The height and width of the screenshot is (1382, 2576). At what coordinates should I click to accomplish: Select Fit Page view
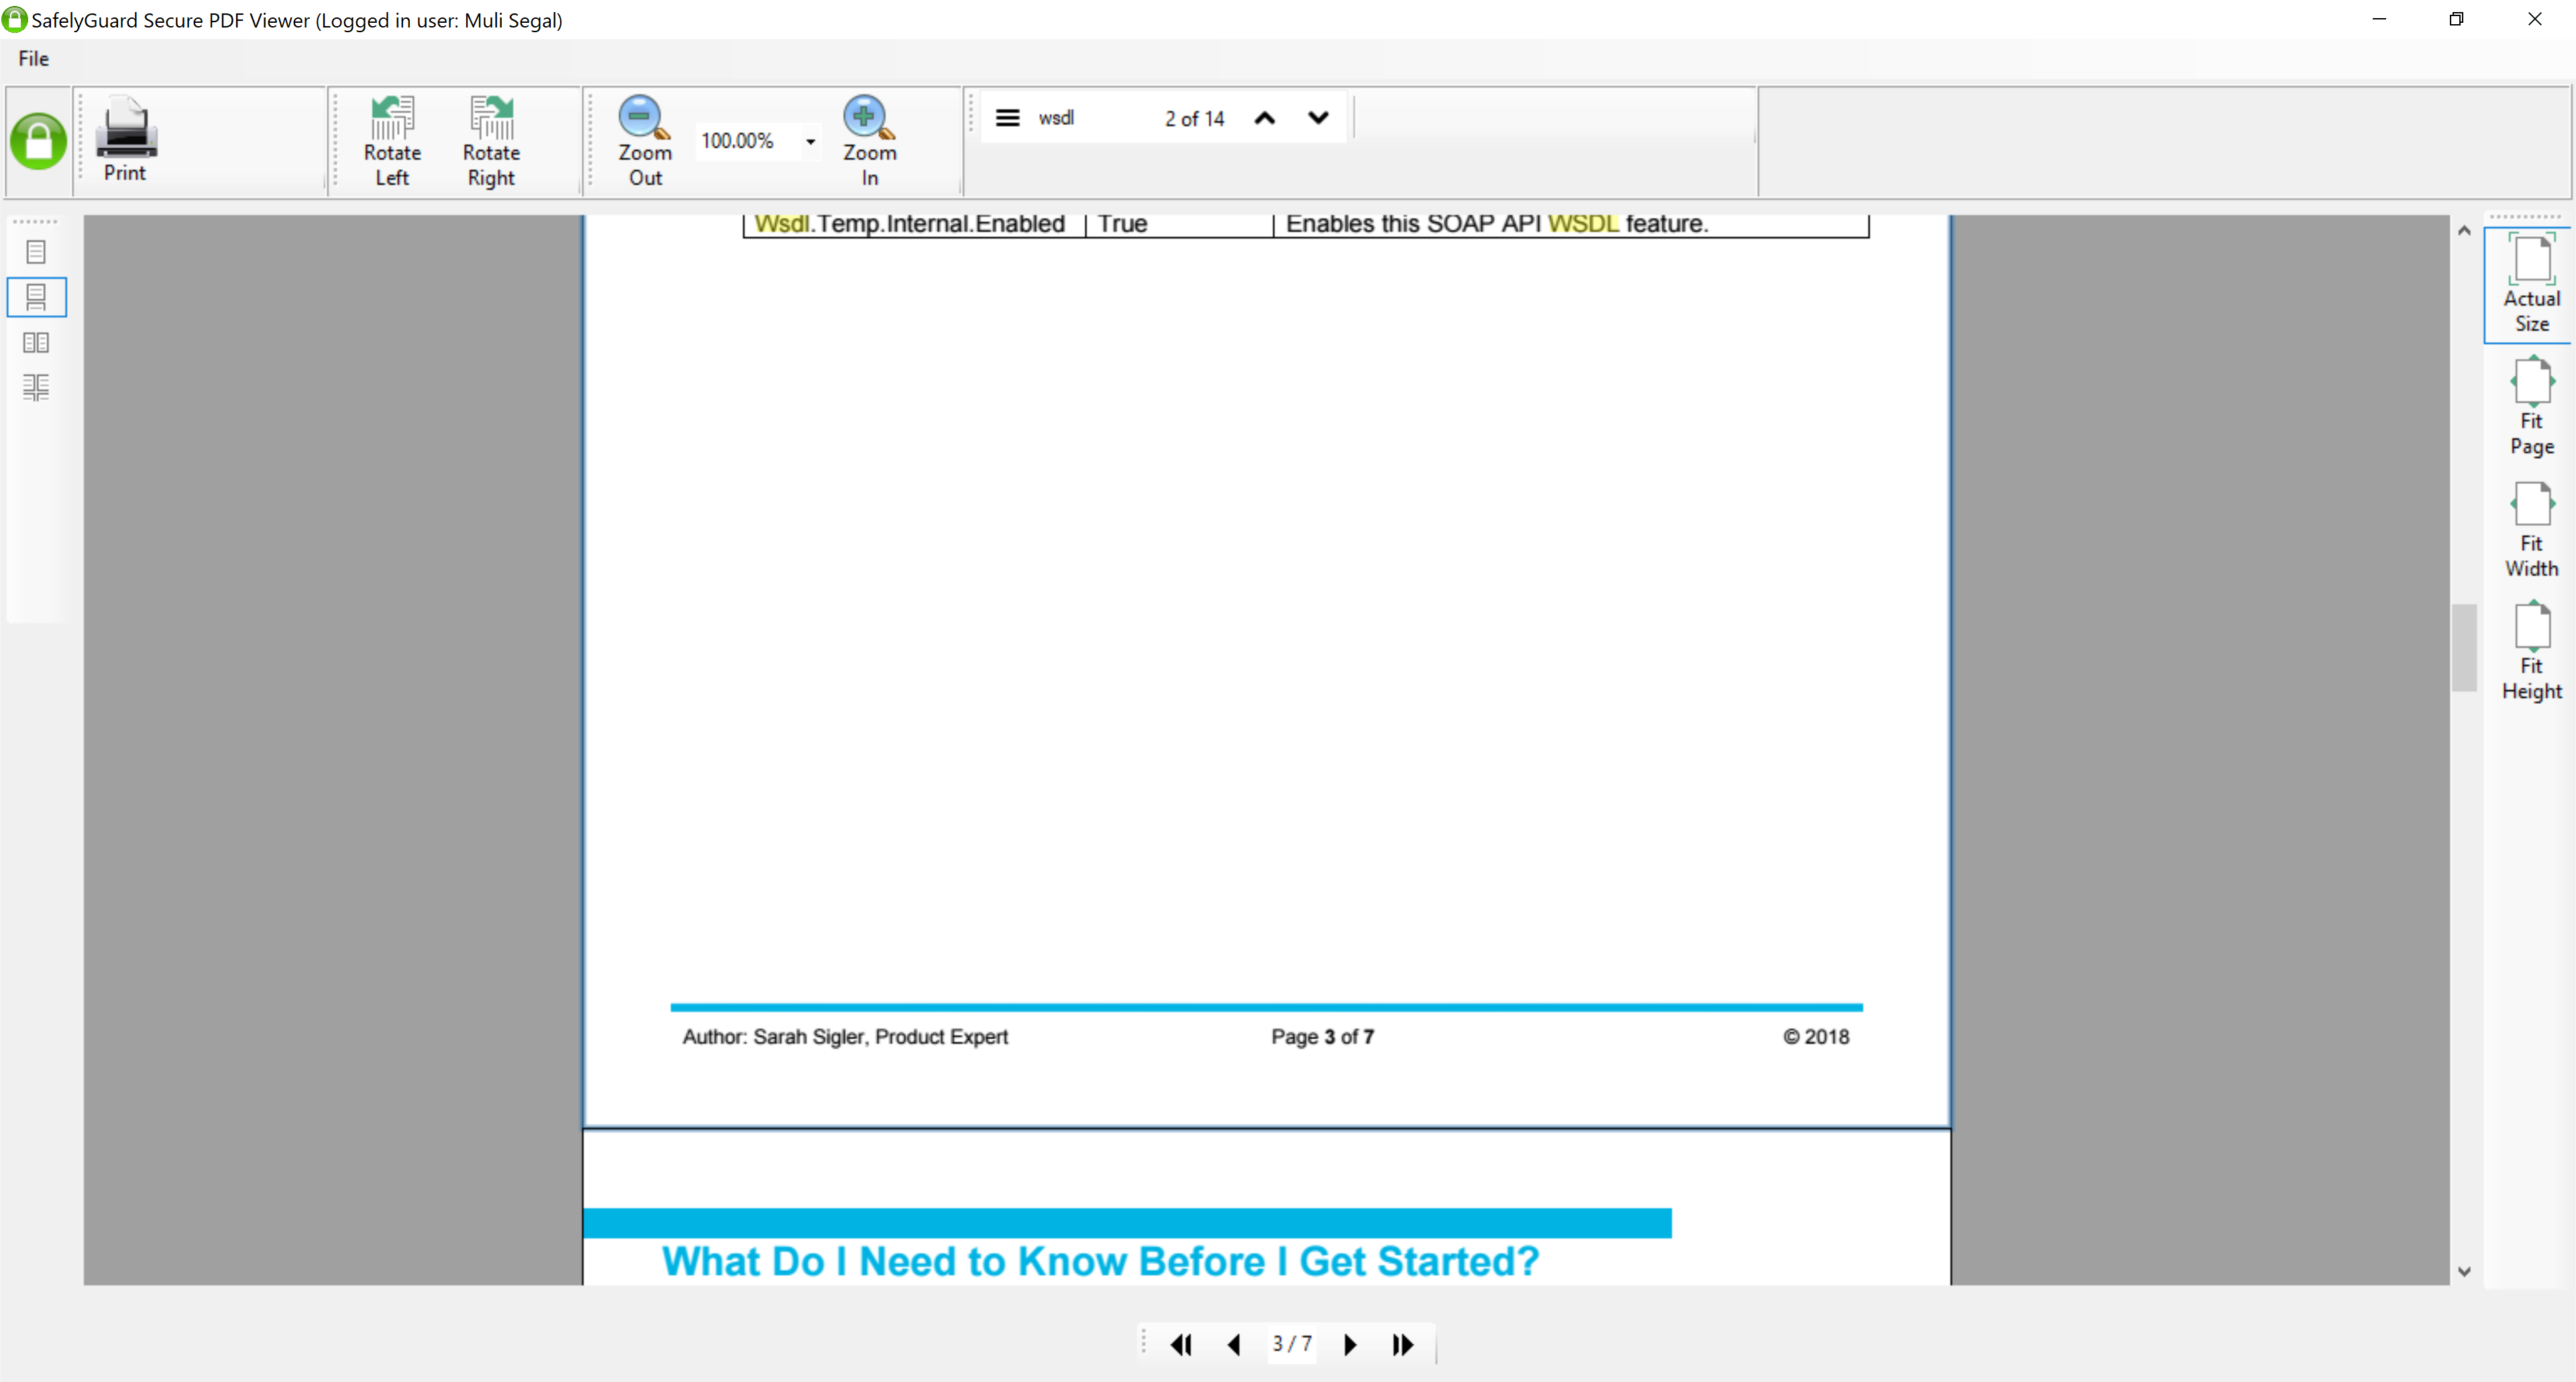[x=2531, y=406]
